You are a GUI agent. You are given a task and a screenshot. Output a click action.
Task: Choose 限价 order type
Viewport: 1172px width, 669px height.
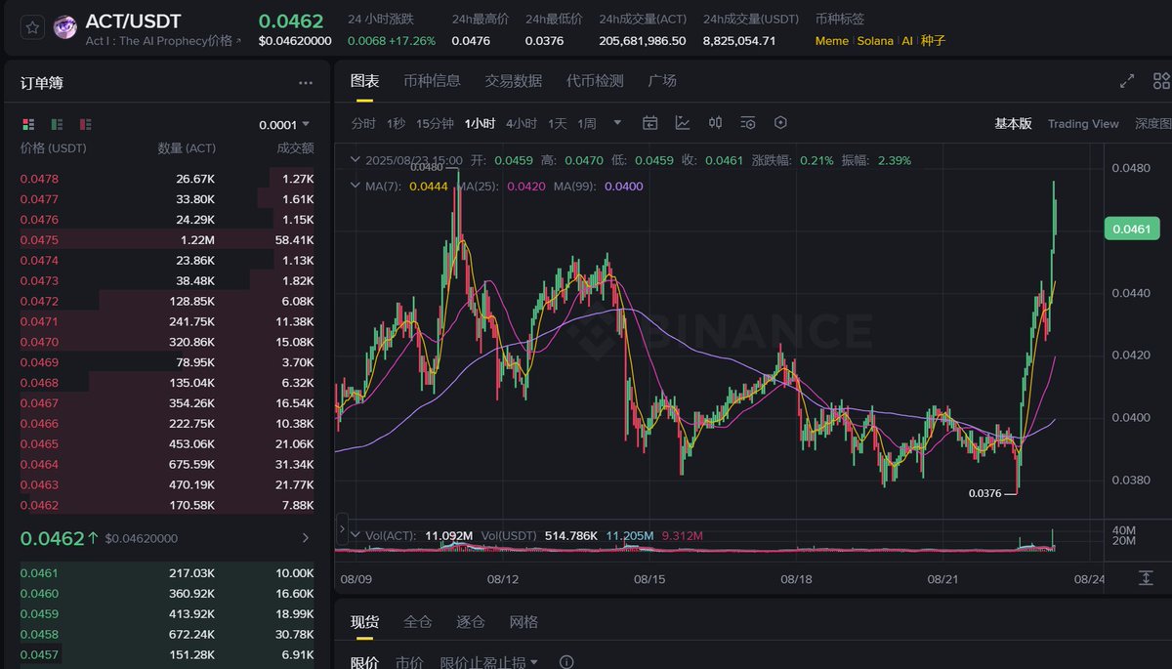pos(364,662)
